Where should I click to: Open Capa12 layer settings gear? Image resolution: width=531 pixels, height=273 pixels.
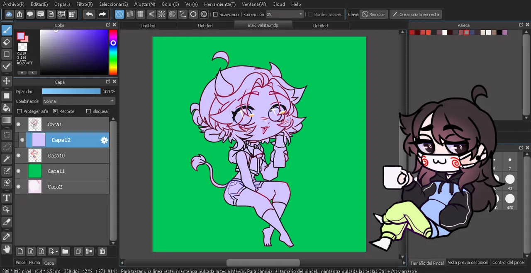[104, 140]
